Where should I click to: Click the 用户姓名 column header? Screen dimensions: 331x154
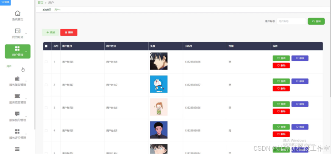(126, 46)
